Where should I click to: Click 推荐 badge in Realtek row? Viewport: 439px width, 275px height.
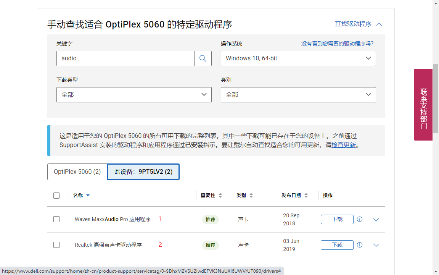(x=210, y=245)
